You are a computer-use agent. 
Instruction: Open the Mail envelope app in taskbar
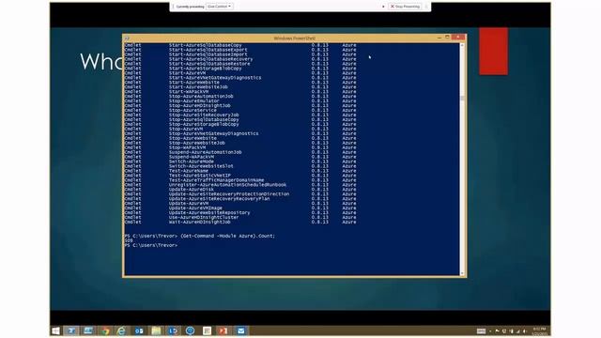[240, 330]
